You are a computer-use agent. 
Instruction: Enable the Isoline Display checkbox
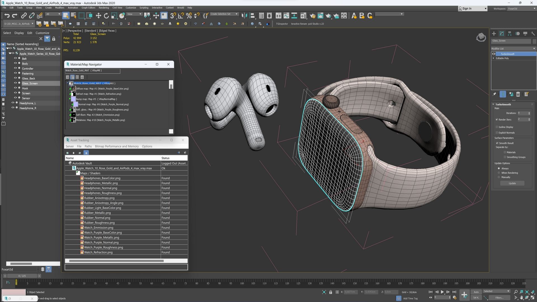tap(497, 127)
